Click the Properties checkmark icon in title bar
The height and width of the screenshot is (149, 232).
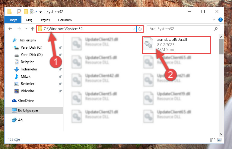click(19, 11)
